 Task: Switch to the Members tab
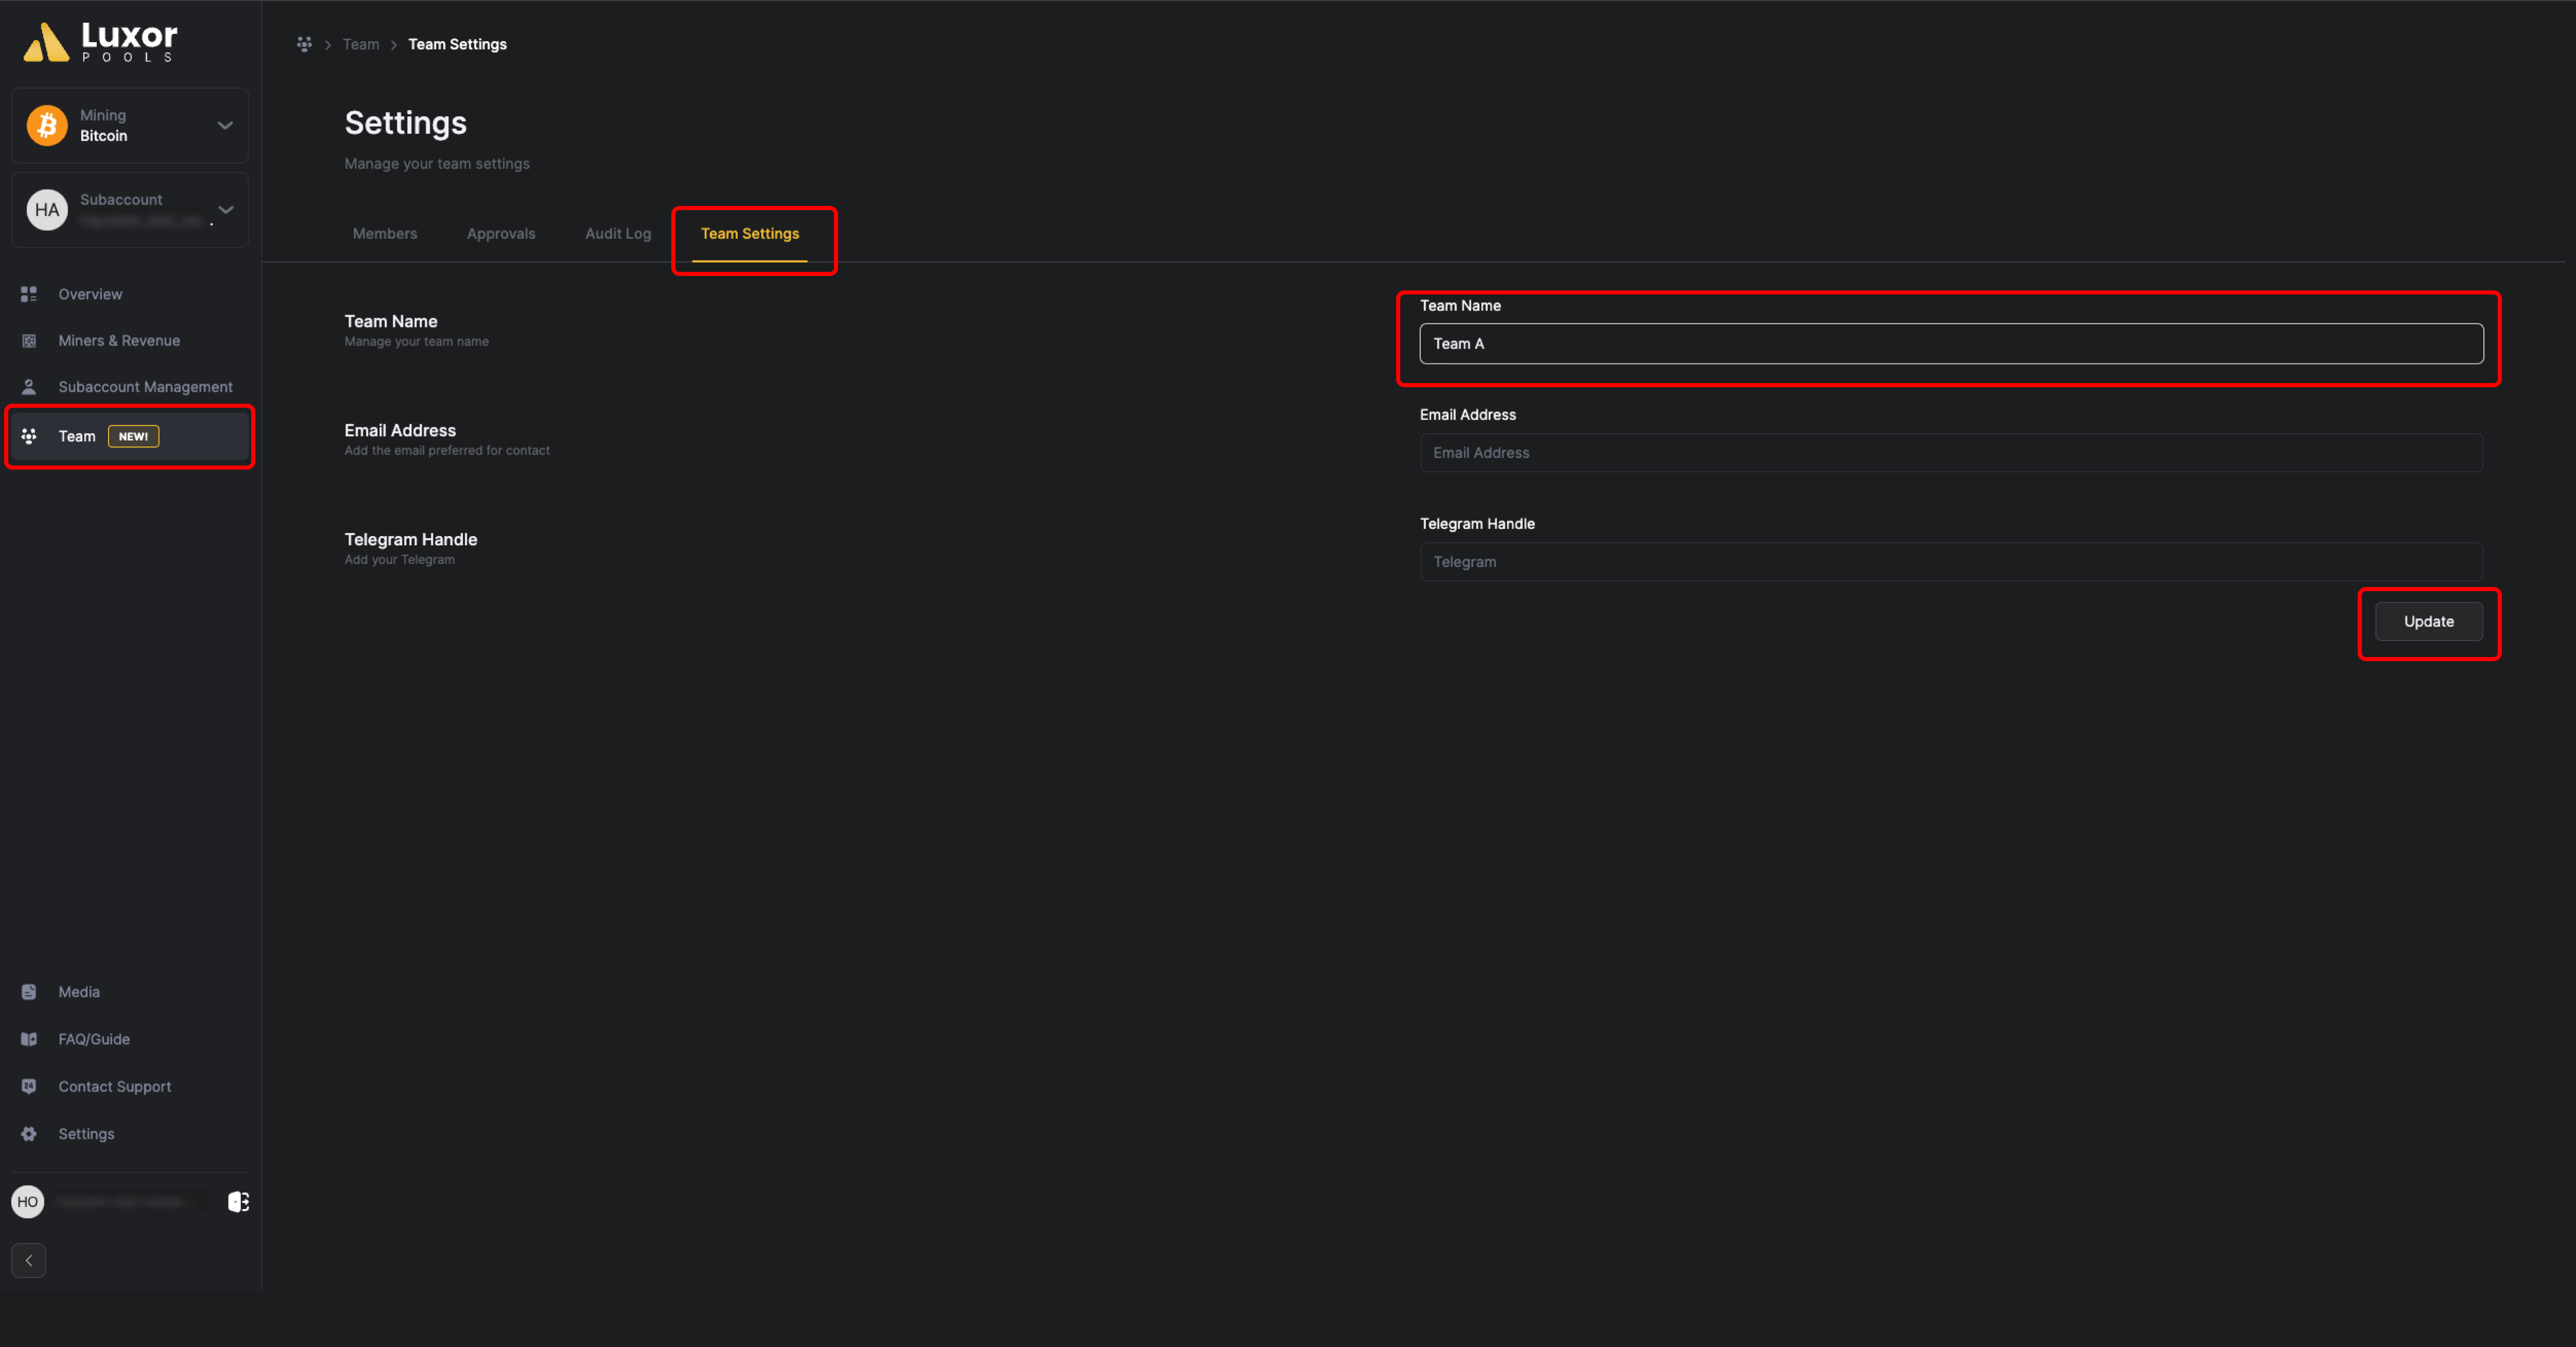point(385,234)
